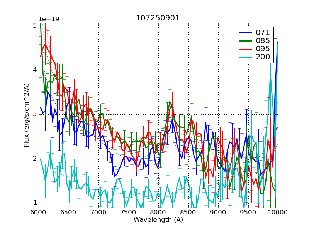309x231 pixels.
Task: Select the 085 legend entry label
Action: click(262, 41)
